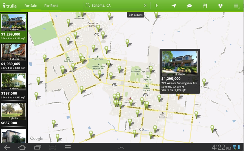Open the system bar menu icon
This screenshot has height=151, width=244.
tap(68, 147)
